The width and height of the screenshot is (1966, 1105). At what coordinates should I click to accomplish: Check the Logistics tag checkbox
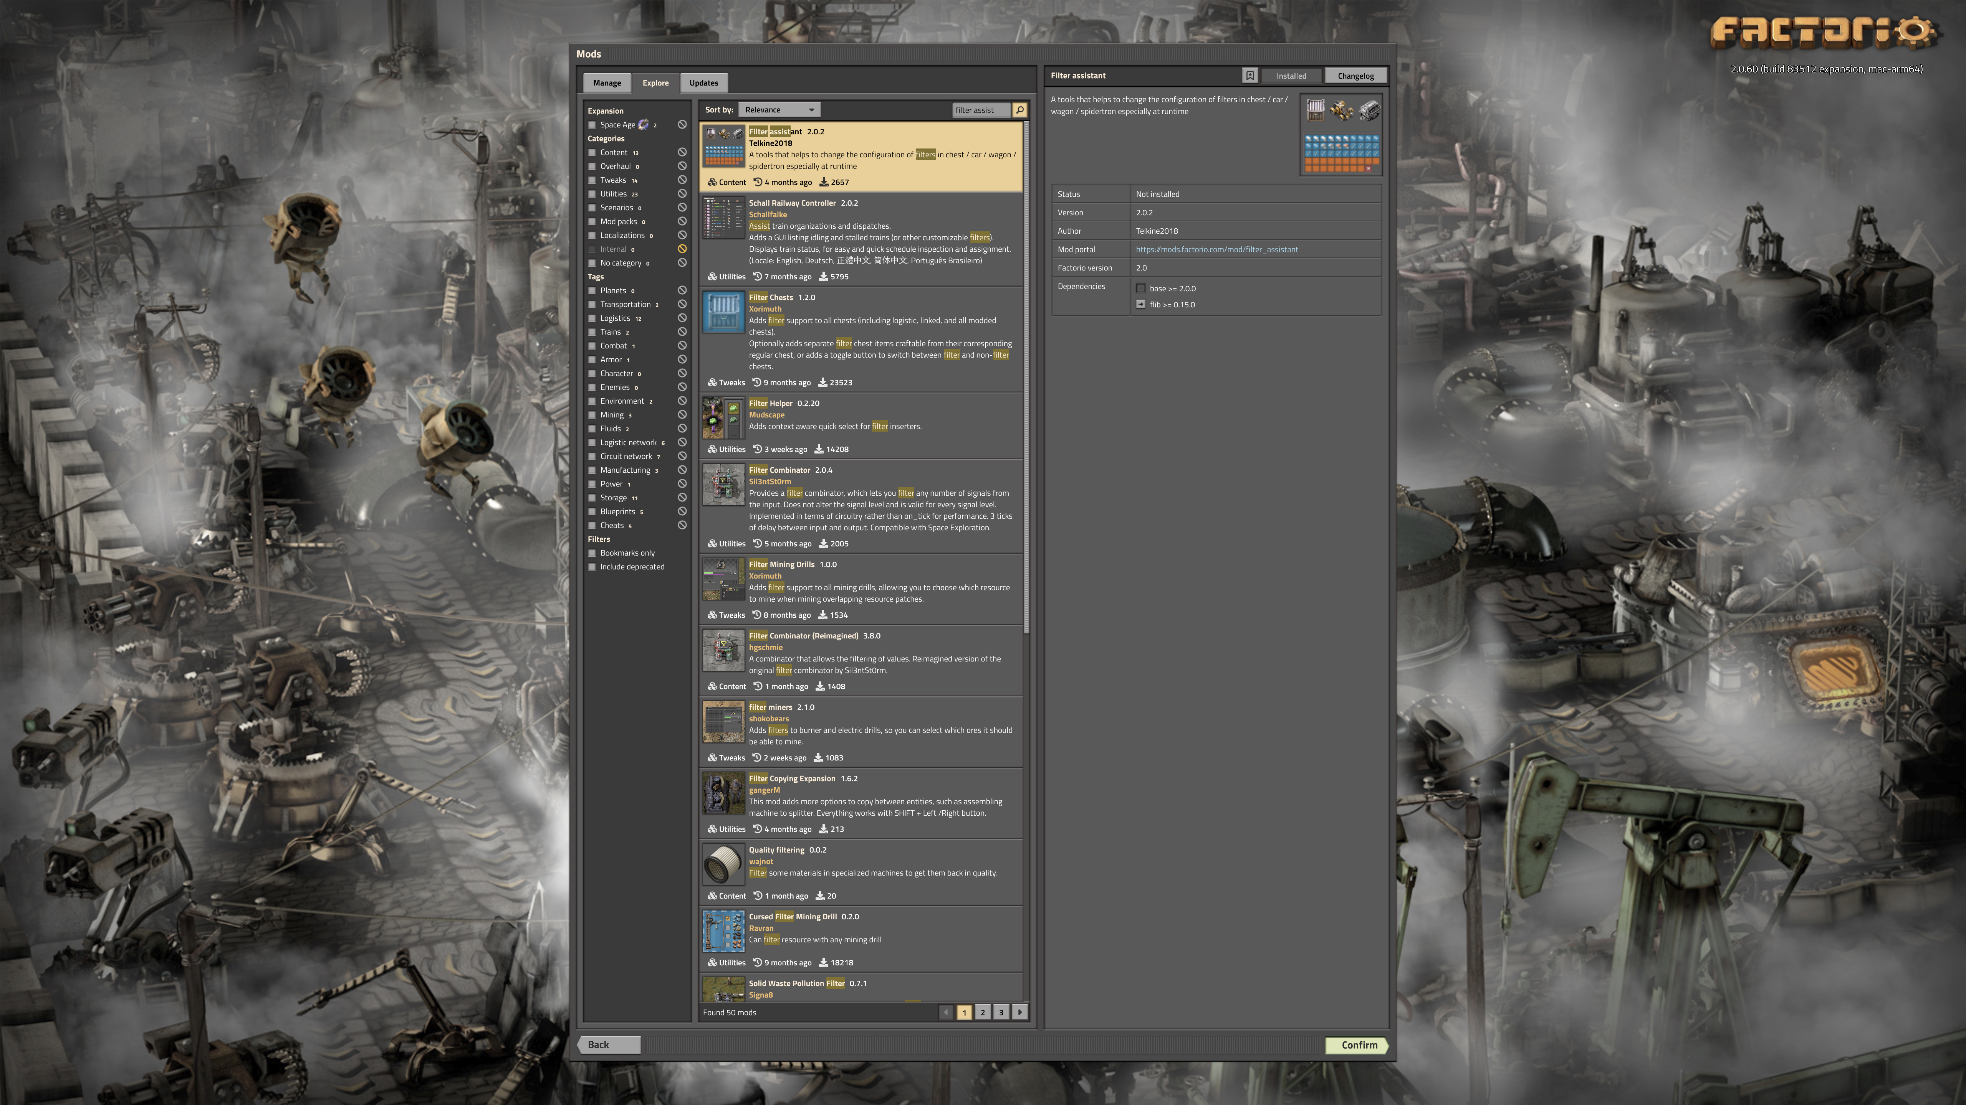[x=592, y=318]
